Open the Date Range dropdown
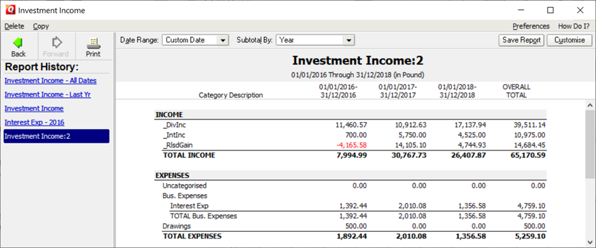Viewport: 596px width, 248px height. click(223, 40)
